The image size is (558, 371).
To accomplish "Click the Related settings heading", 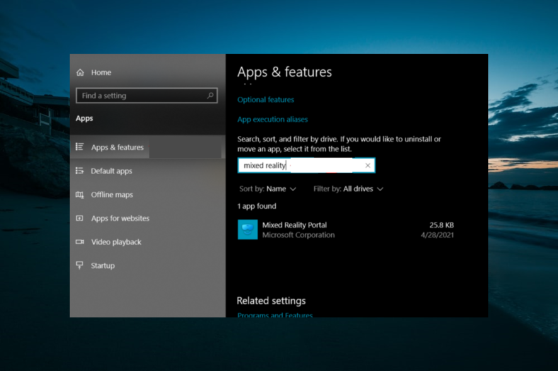I will (271, 301).
